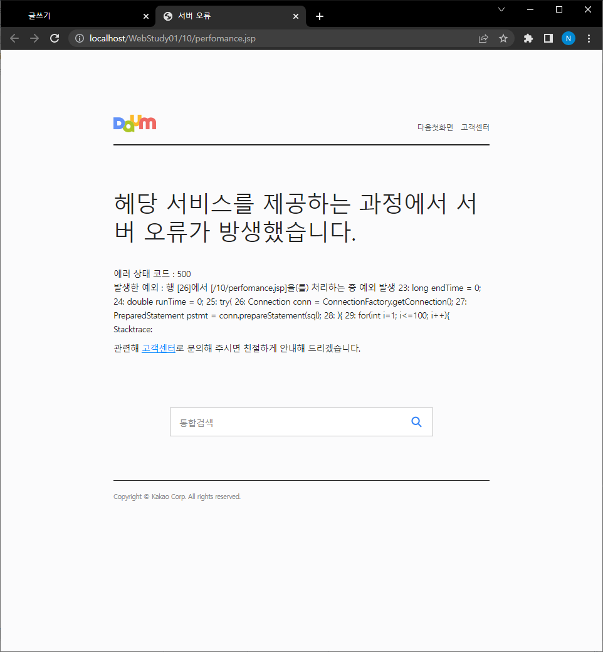Select the 서버 오류 tab
603x652 pixels.
231,16
